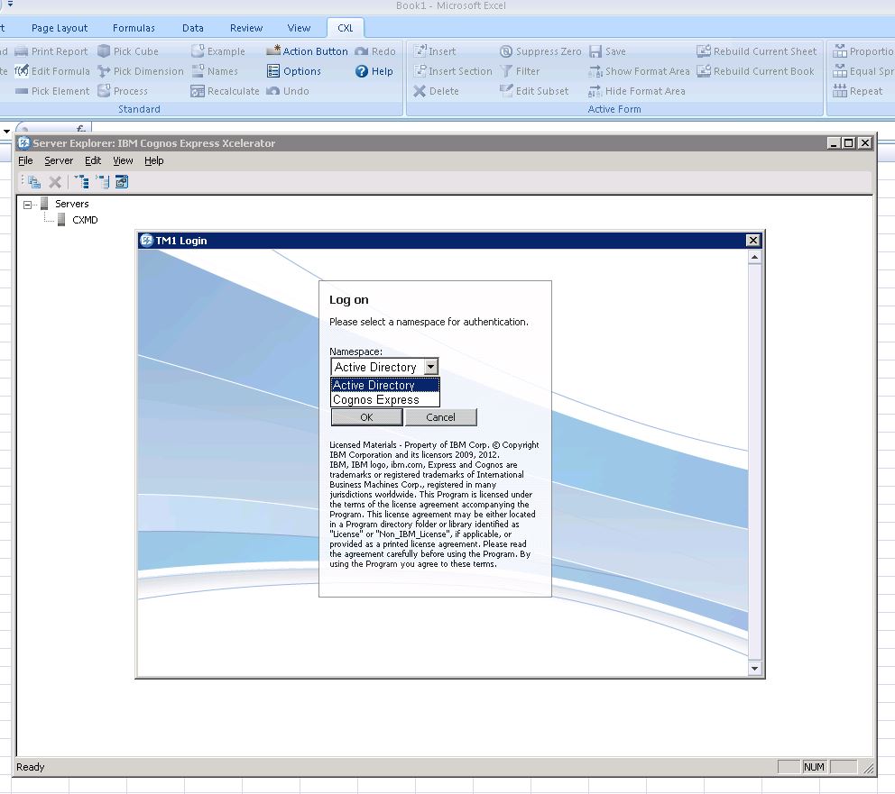Open the Server menu in Server Explorer
This screenshot has width=895, height=794.
59,160
